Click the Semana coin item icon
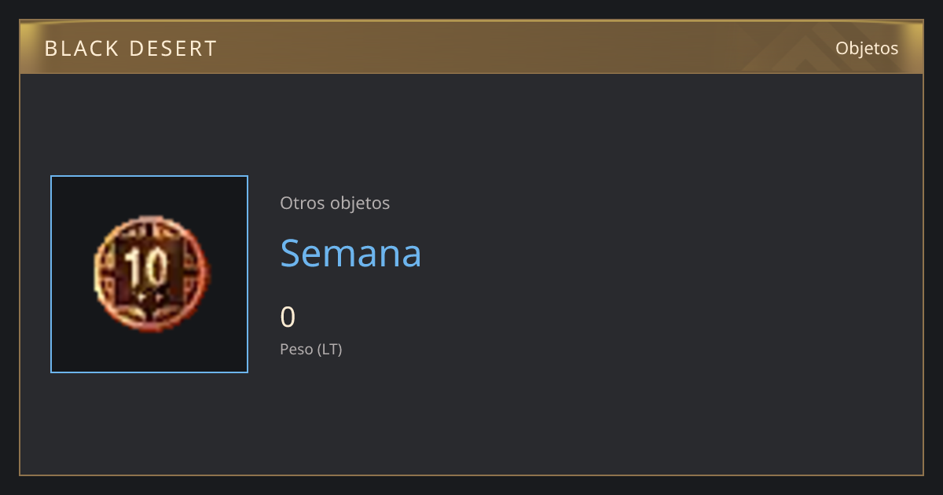The width and height of the screenshot is (943, 495). (x=152, y=273)
